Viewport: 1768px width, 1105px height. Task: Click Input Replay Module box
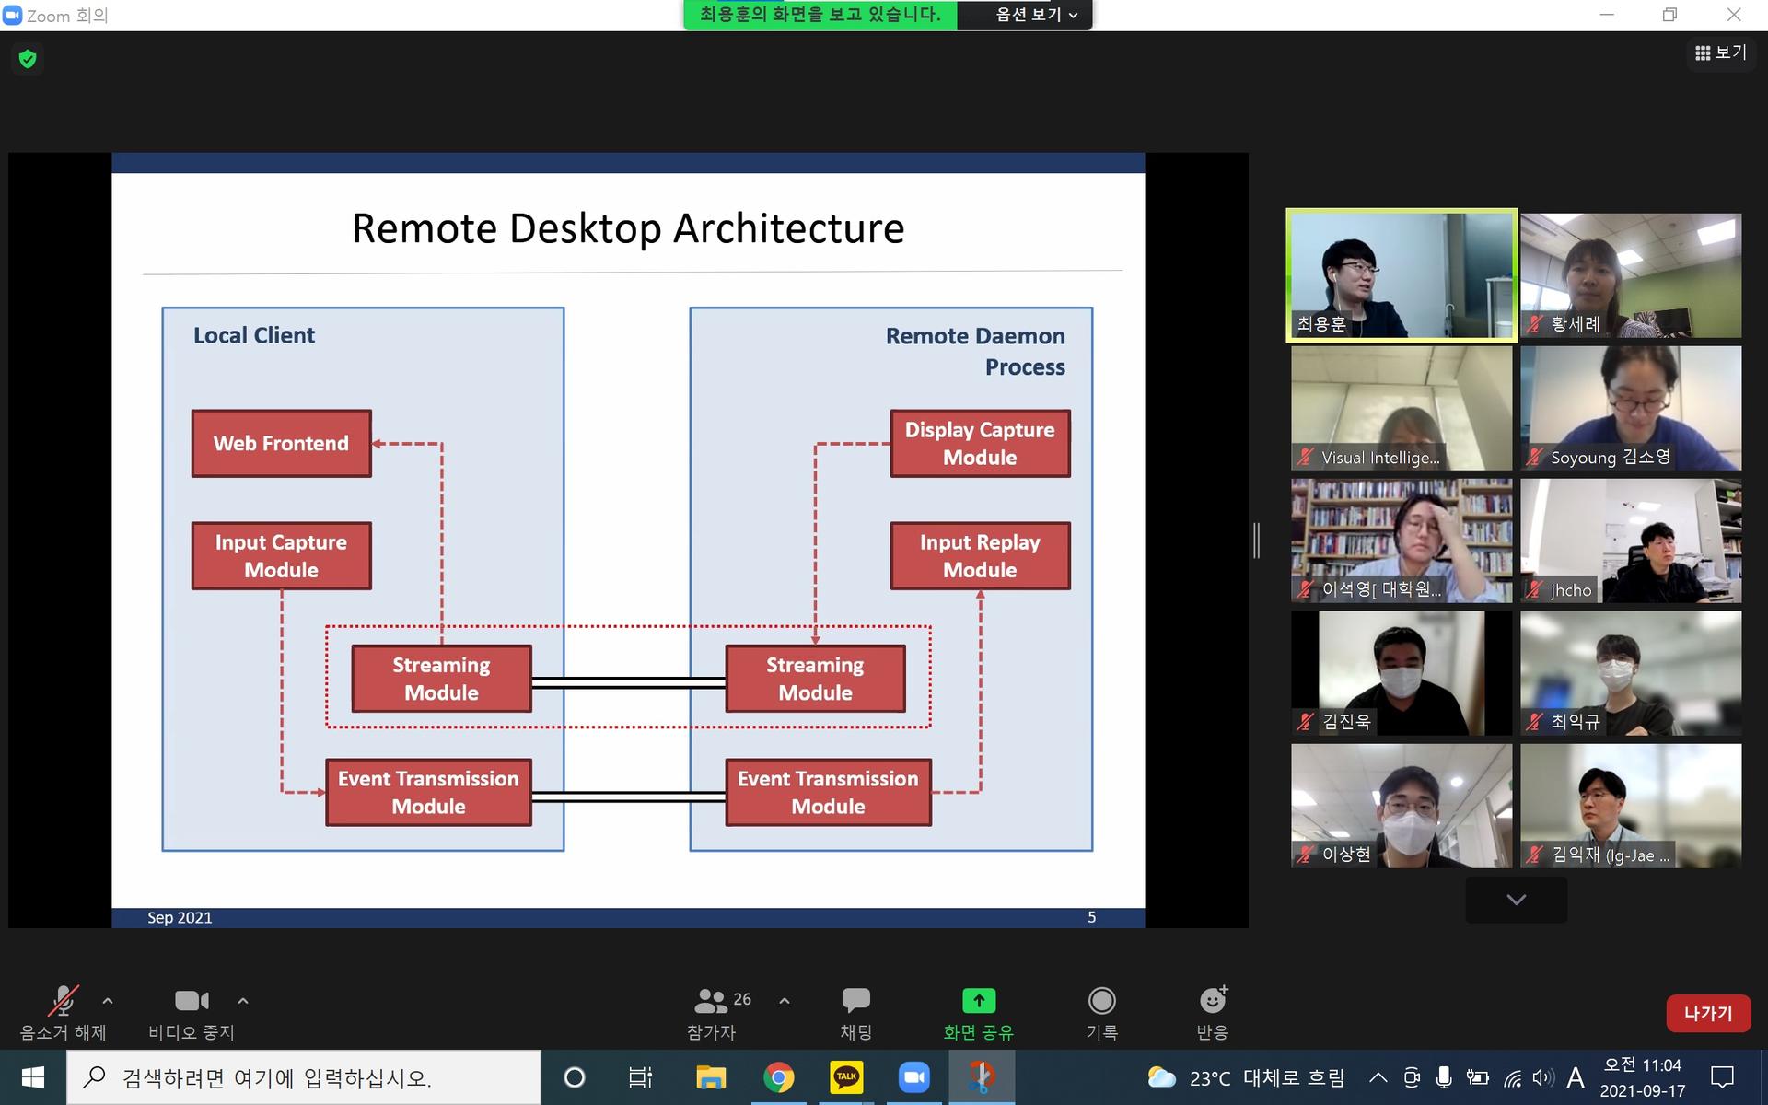tap(980, 556)
